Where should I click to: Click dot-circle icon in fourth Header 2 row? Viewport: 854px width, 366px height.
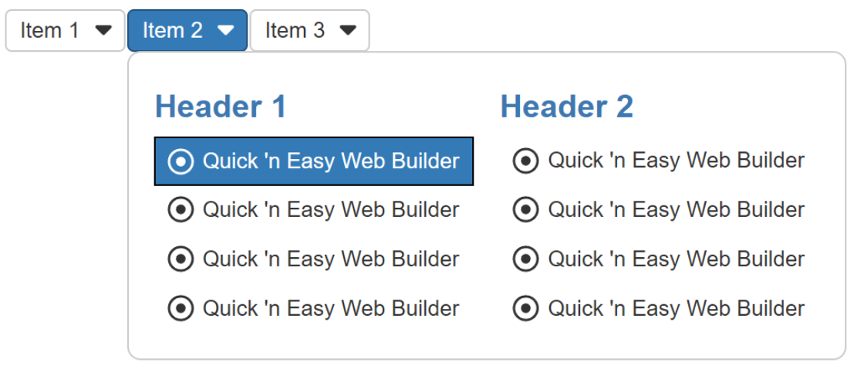525,309
